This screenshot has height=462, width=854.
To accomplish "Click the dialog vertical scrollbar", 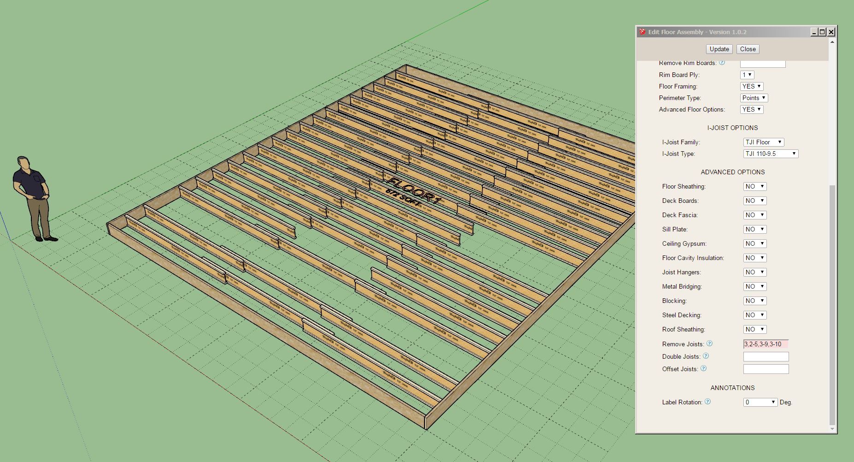I will pyautogui.click(x=832, y=304).
